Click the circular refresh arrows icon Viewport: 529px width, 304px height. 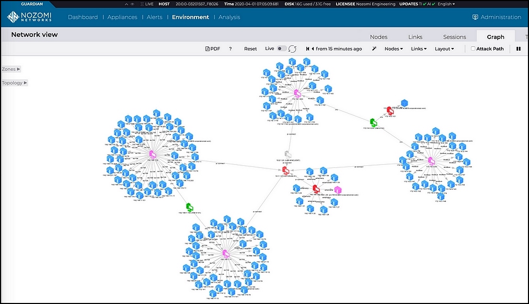click(293, 49)
